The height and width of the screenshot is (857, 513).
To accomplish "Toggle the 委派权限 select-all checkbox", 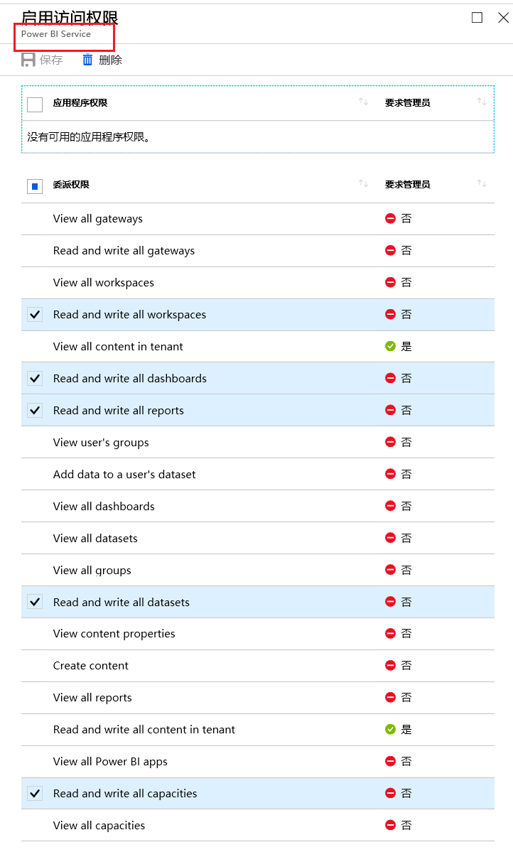I will tap(35, 186).
